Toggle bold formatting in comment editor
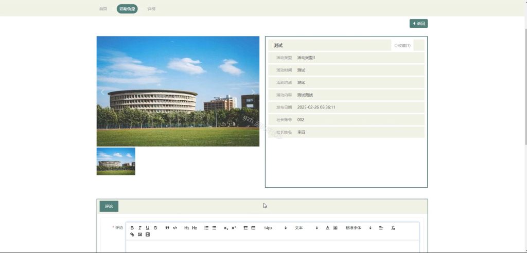Viewport: 527px width, 253px height. [132, 228]
